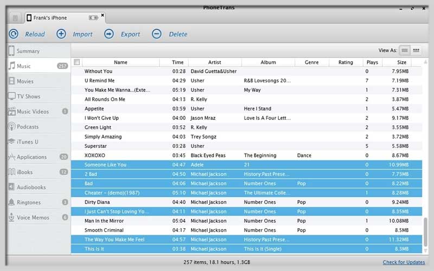Click the sidebar toggle icon left of device tab

(x=15, y=18)
